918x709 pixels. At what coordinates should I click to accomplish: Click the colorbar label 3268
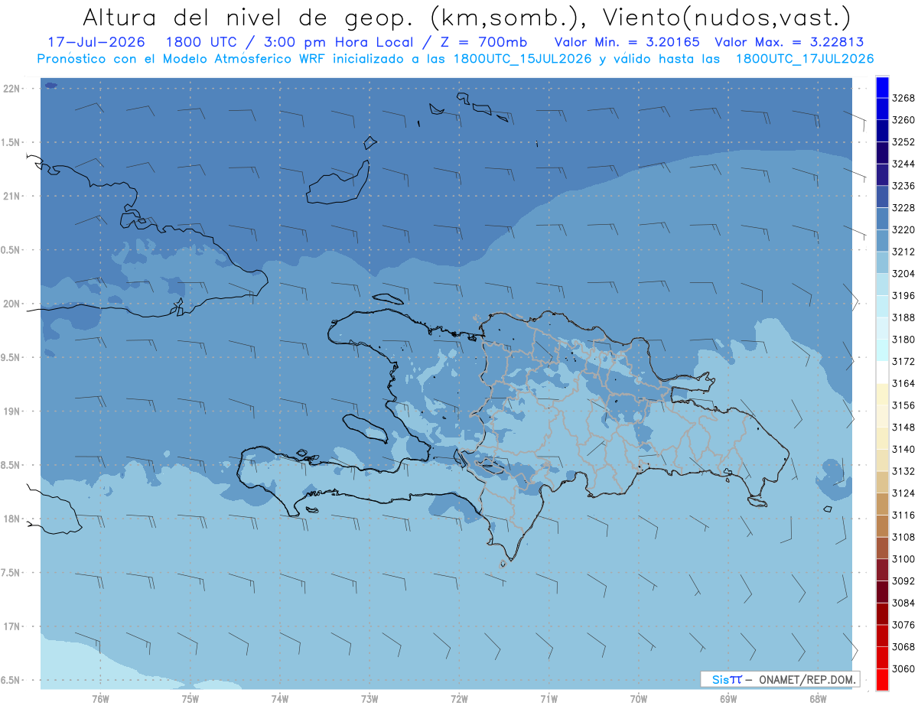[x=903, y=98]
